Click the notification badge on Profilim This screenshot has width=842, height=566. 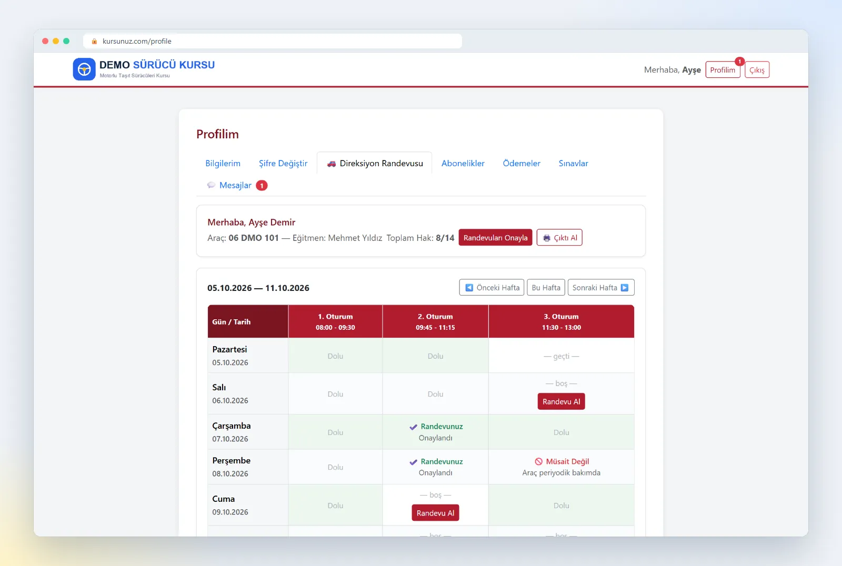739,62
